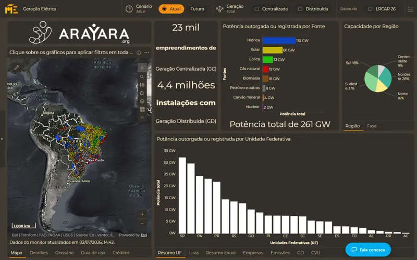417x260 pixels.
Task: Click the Geração arrows icon
Action: (x=219, y=9)
